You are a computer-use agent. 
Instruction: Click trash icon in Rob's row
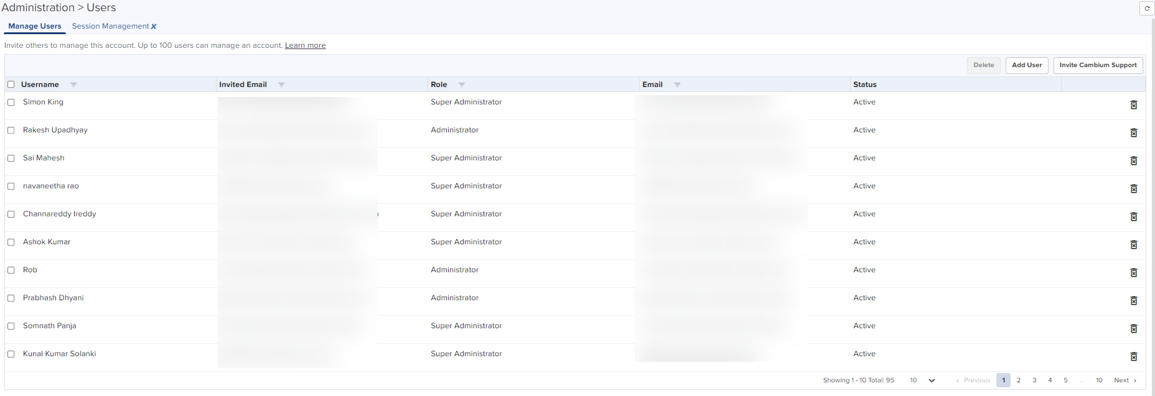1133,273
